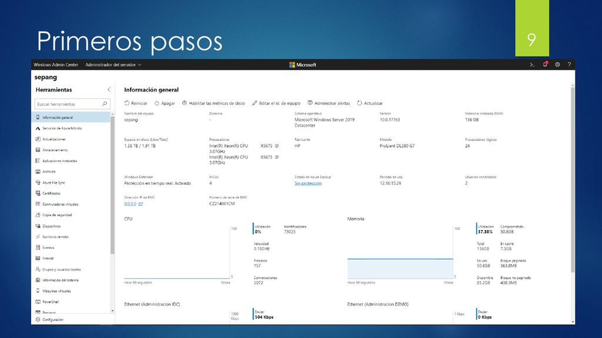Open the help question mark icon

click(x=569, y=65)
